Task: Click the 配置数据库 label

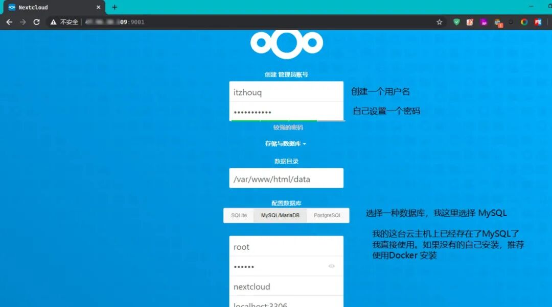Action: click(286, 203)
